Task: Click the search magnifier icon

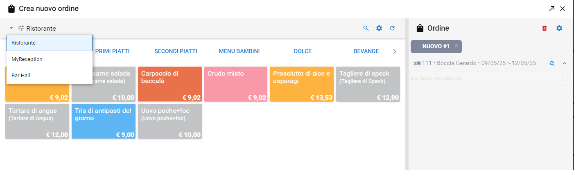Action: click(366, 28)
